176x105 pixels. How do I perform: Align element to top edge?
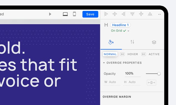pyautogui.click(x=132, y=14)
